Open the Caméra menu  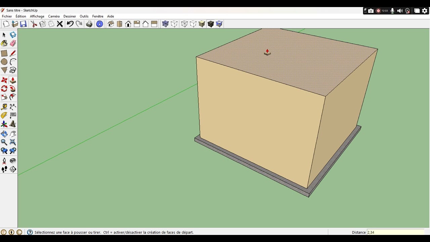point(54,16)
